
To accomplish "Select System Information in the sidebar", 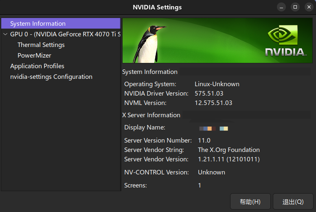I will 61,23.
